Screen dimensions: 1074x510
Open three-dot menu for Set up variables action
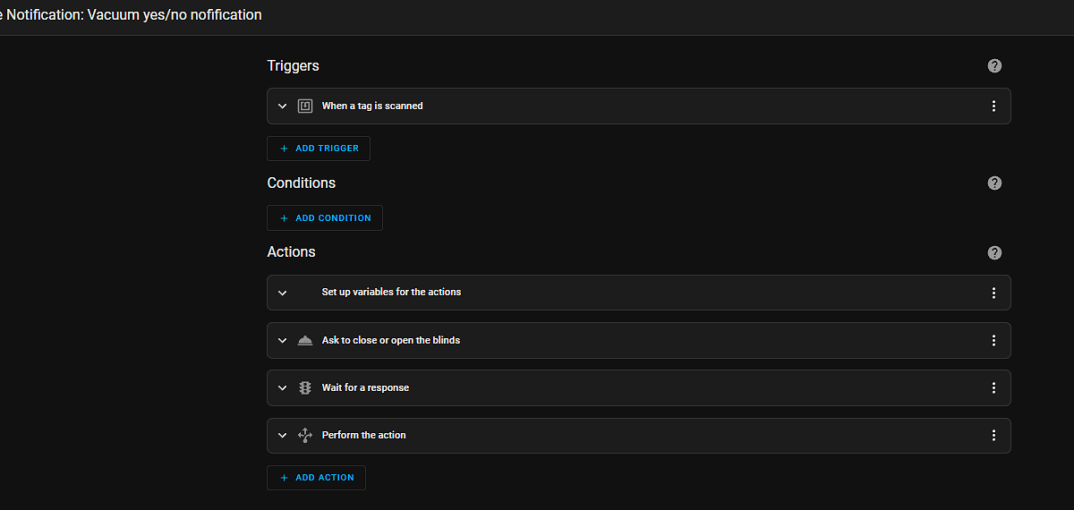[x=993, y=293]
